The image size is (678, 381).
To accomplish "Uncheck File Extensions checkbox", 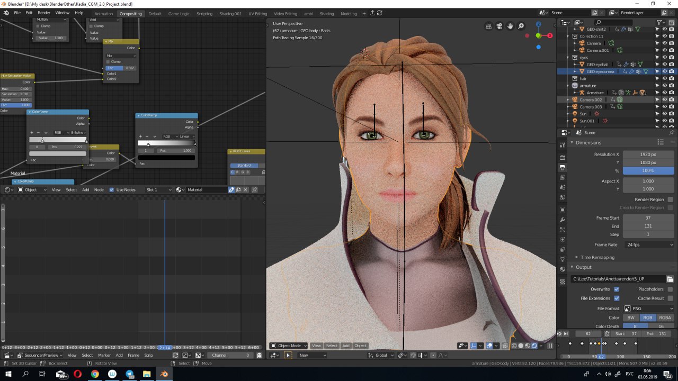I will coord(617,298).
